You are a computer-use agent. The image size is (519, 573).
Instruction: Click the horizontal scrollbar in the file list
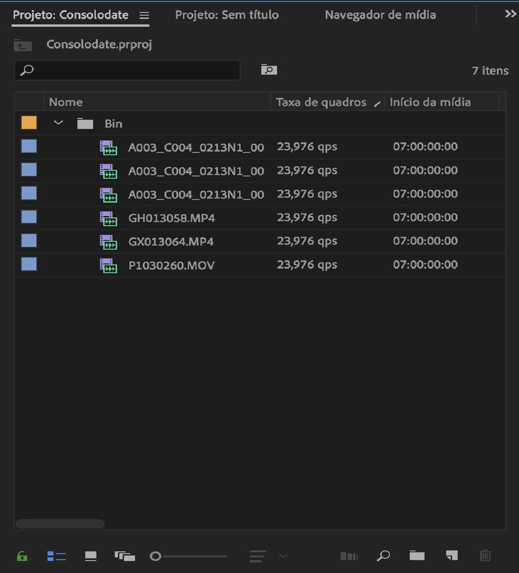pyautogui.click(x=60, y=524)
